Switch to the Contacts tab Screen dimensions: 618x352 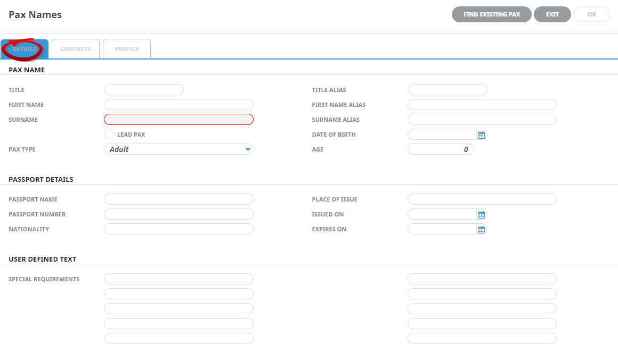tap(76, 49)
